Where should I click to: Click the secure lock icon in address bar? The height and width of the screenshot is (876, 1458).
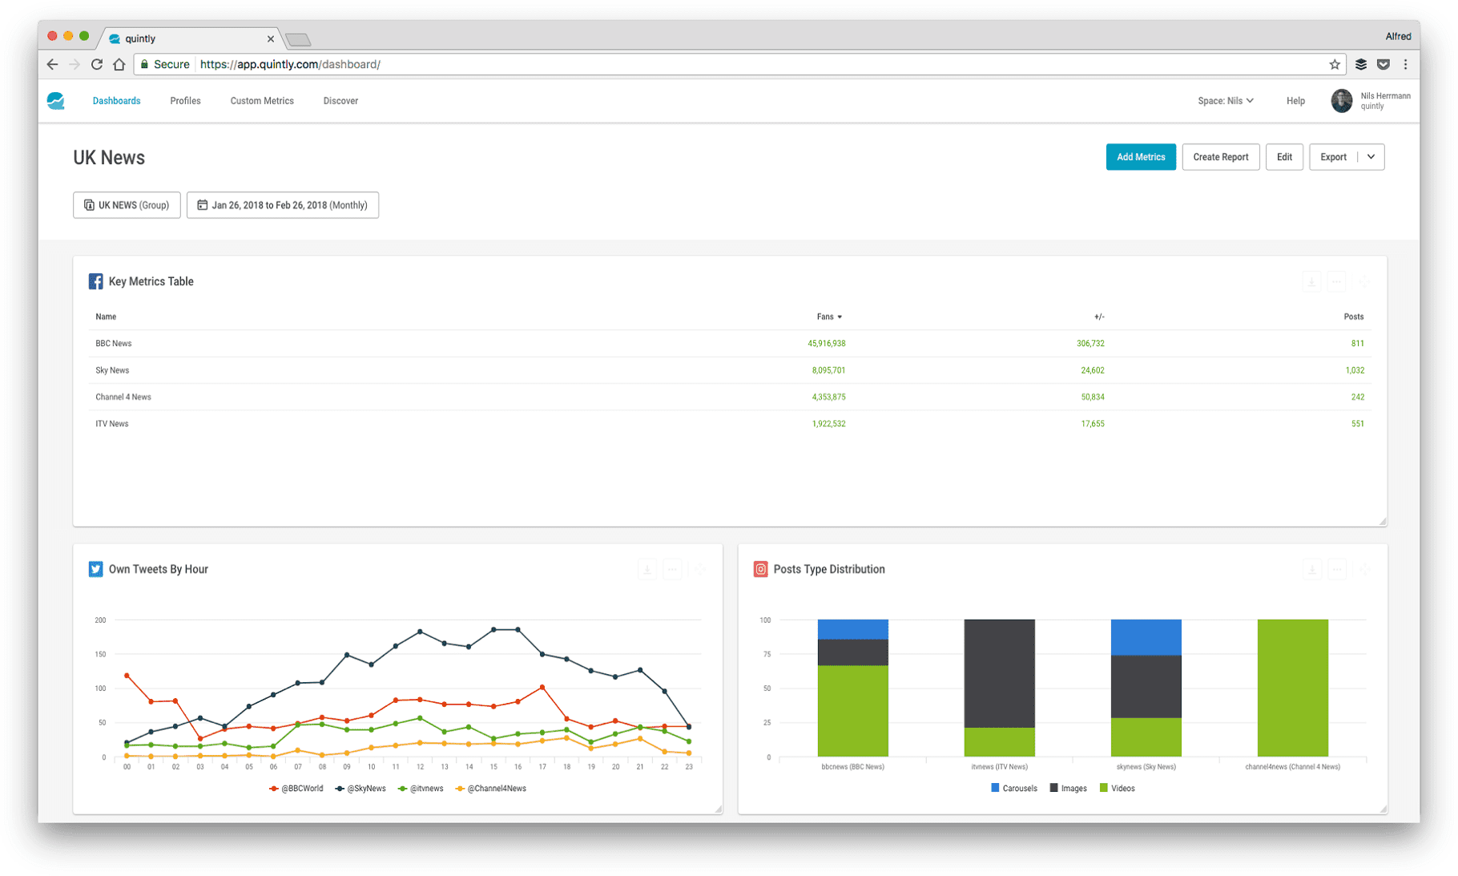[x=144, y=64]
